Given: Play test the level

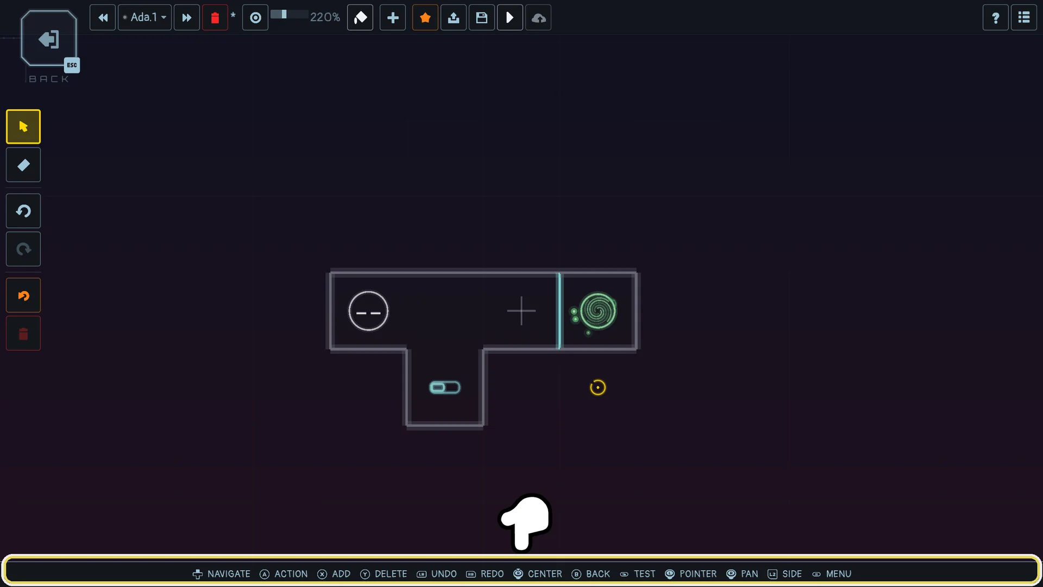Looking at the screenshot, I should coord(510,18).
